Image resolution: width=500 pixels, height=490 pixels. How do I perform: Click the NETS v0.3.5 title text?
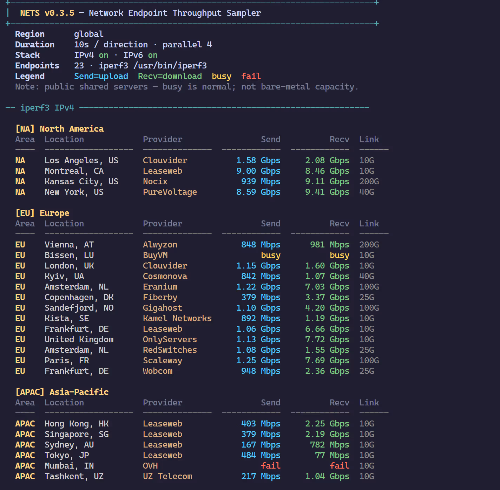coord(47,13)
